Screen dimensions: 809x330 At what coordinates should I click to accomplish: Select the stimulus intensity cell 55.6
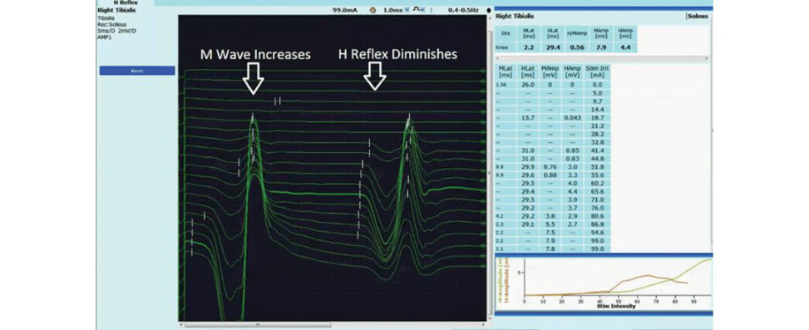pyautogui.click(x=598, y=175)
